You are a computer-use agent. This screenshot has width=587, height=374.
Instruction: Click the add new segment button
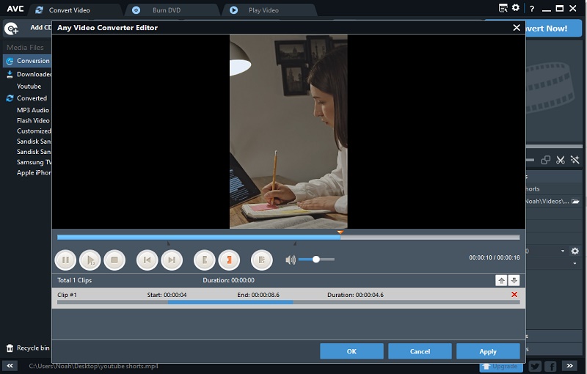point(262,260)
